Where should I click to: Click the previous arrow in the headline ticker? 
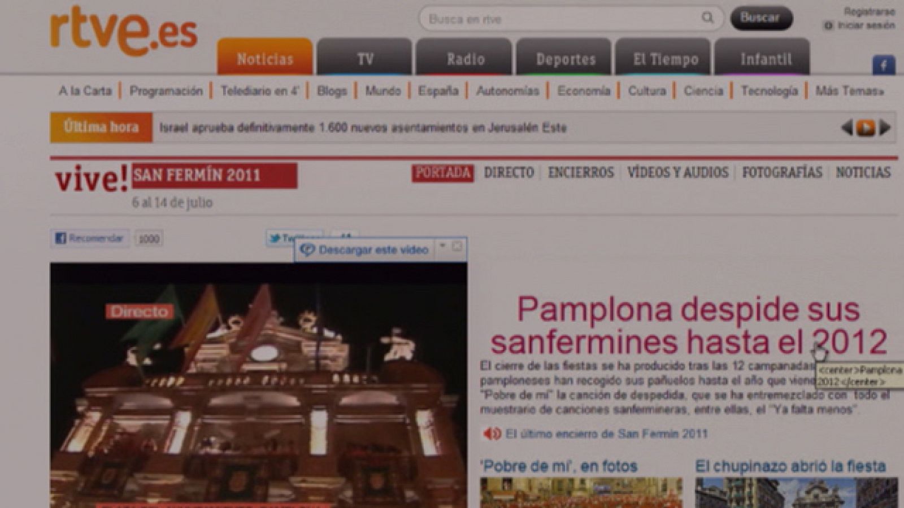(846, 128)
